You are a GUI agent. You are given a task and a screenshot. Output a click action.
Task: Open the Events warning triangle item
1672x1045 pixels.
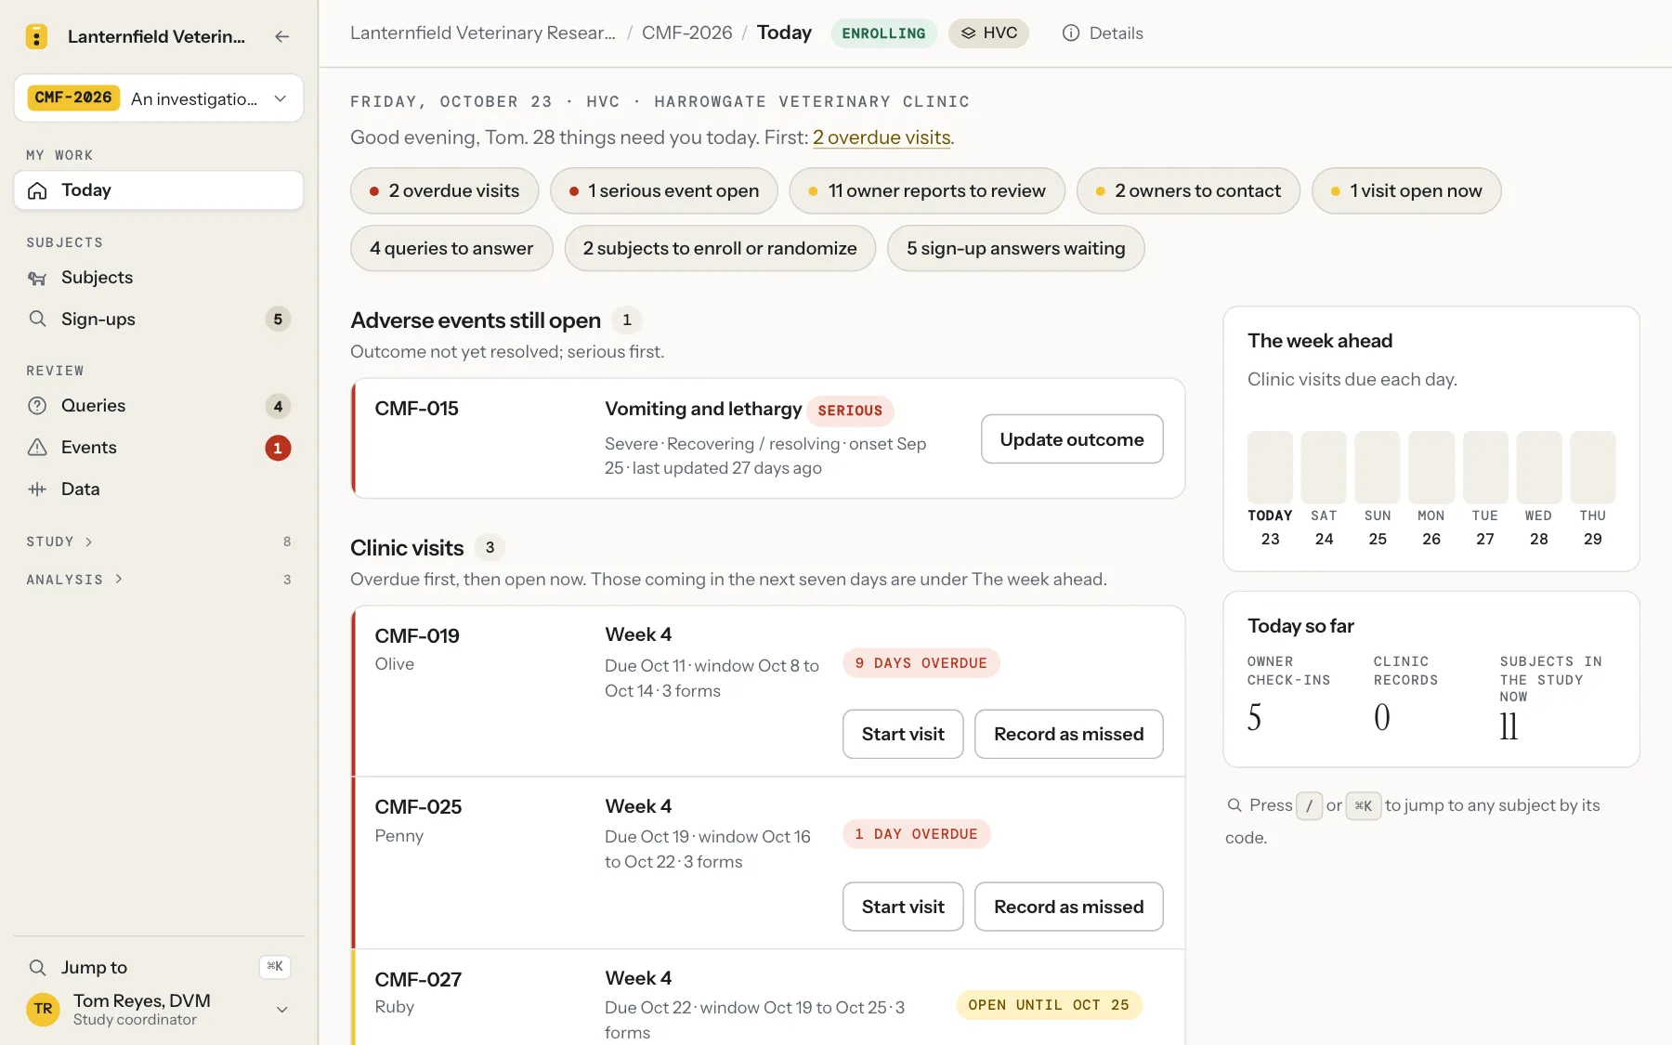pos(159,448)
